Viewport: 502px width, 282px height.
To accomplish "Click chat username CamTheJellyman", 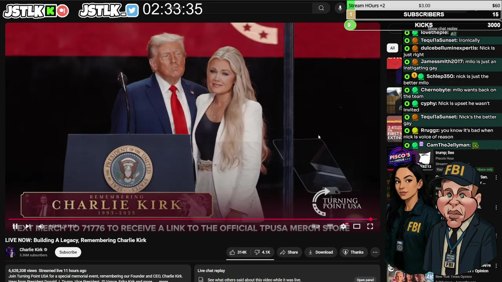I will coord(448,145).
